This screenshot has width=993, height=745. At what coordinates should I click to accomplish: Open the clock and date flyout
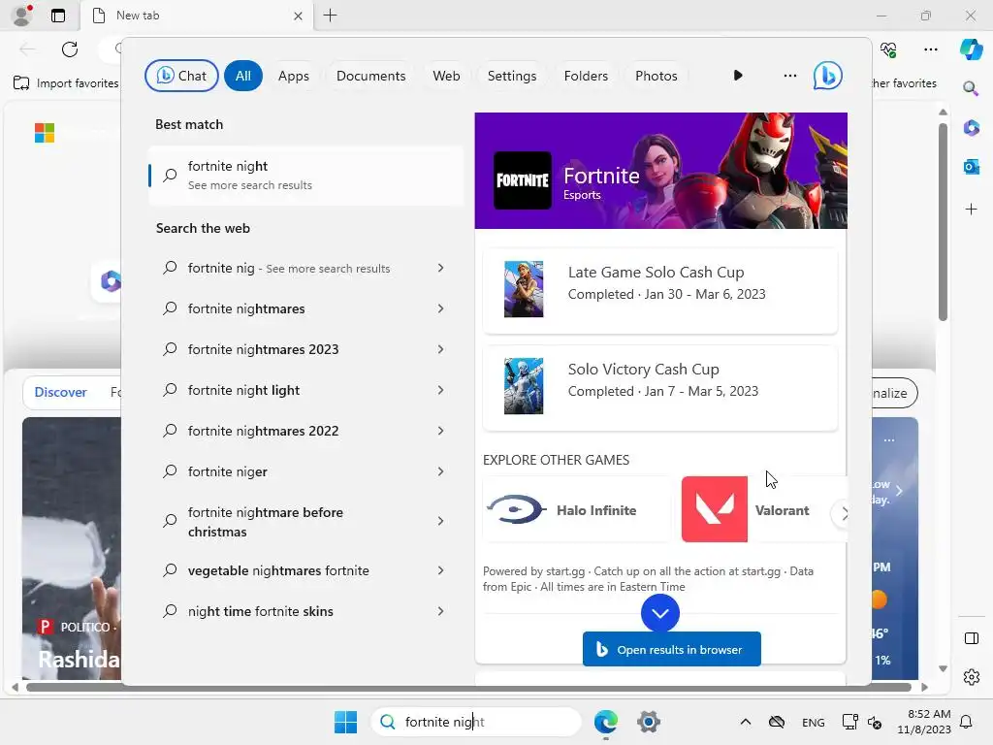tap(924, 722)
